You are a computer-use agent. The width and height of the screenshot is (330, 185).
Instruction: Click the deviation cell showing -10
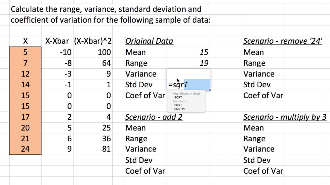point(57,52)
